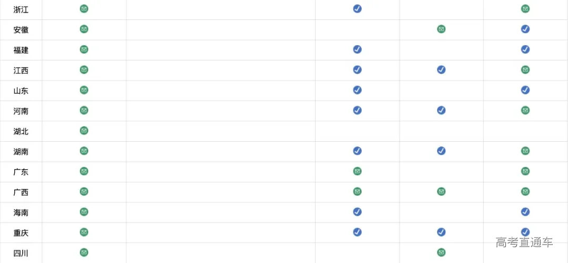Image resolution: width=568 pixels, height=263 pixels.
Task: Click the middle blue checkmark in 重庆 row
Action: click(x=441, y=232)
